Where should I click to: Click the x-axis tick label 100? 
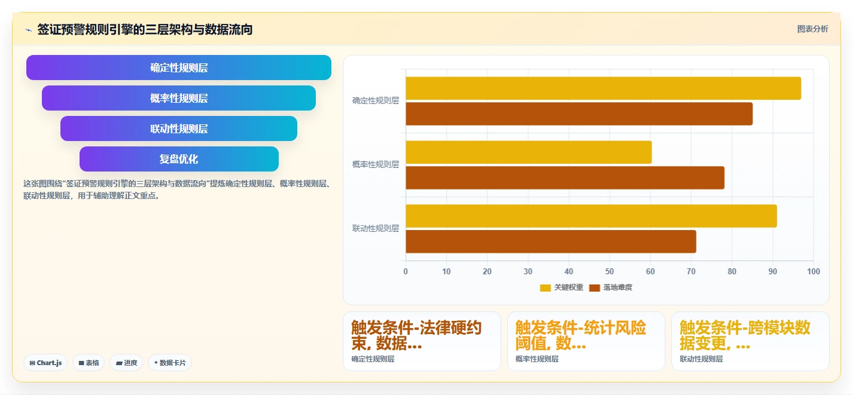(814, 271)
